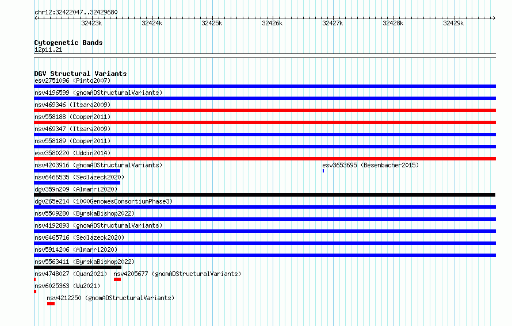The height and width of the screenshot is (326, 512).
Task: Select the short blue bar under nsv4203916
Action: pyautogui.click(x=77, y=171)
